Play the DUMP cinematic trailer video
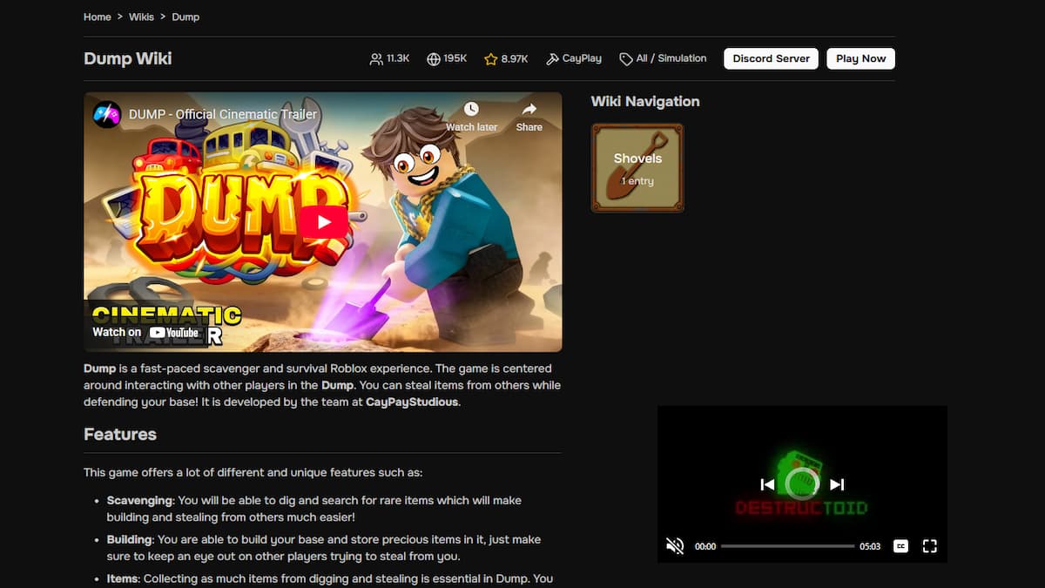 323,221
